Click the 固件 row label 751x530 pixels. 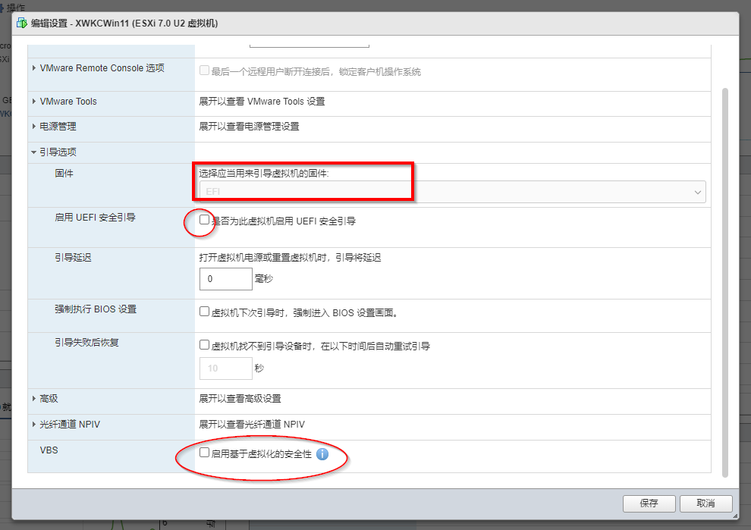pos(64,174)
